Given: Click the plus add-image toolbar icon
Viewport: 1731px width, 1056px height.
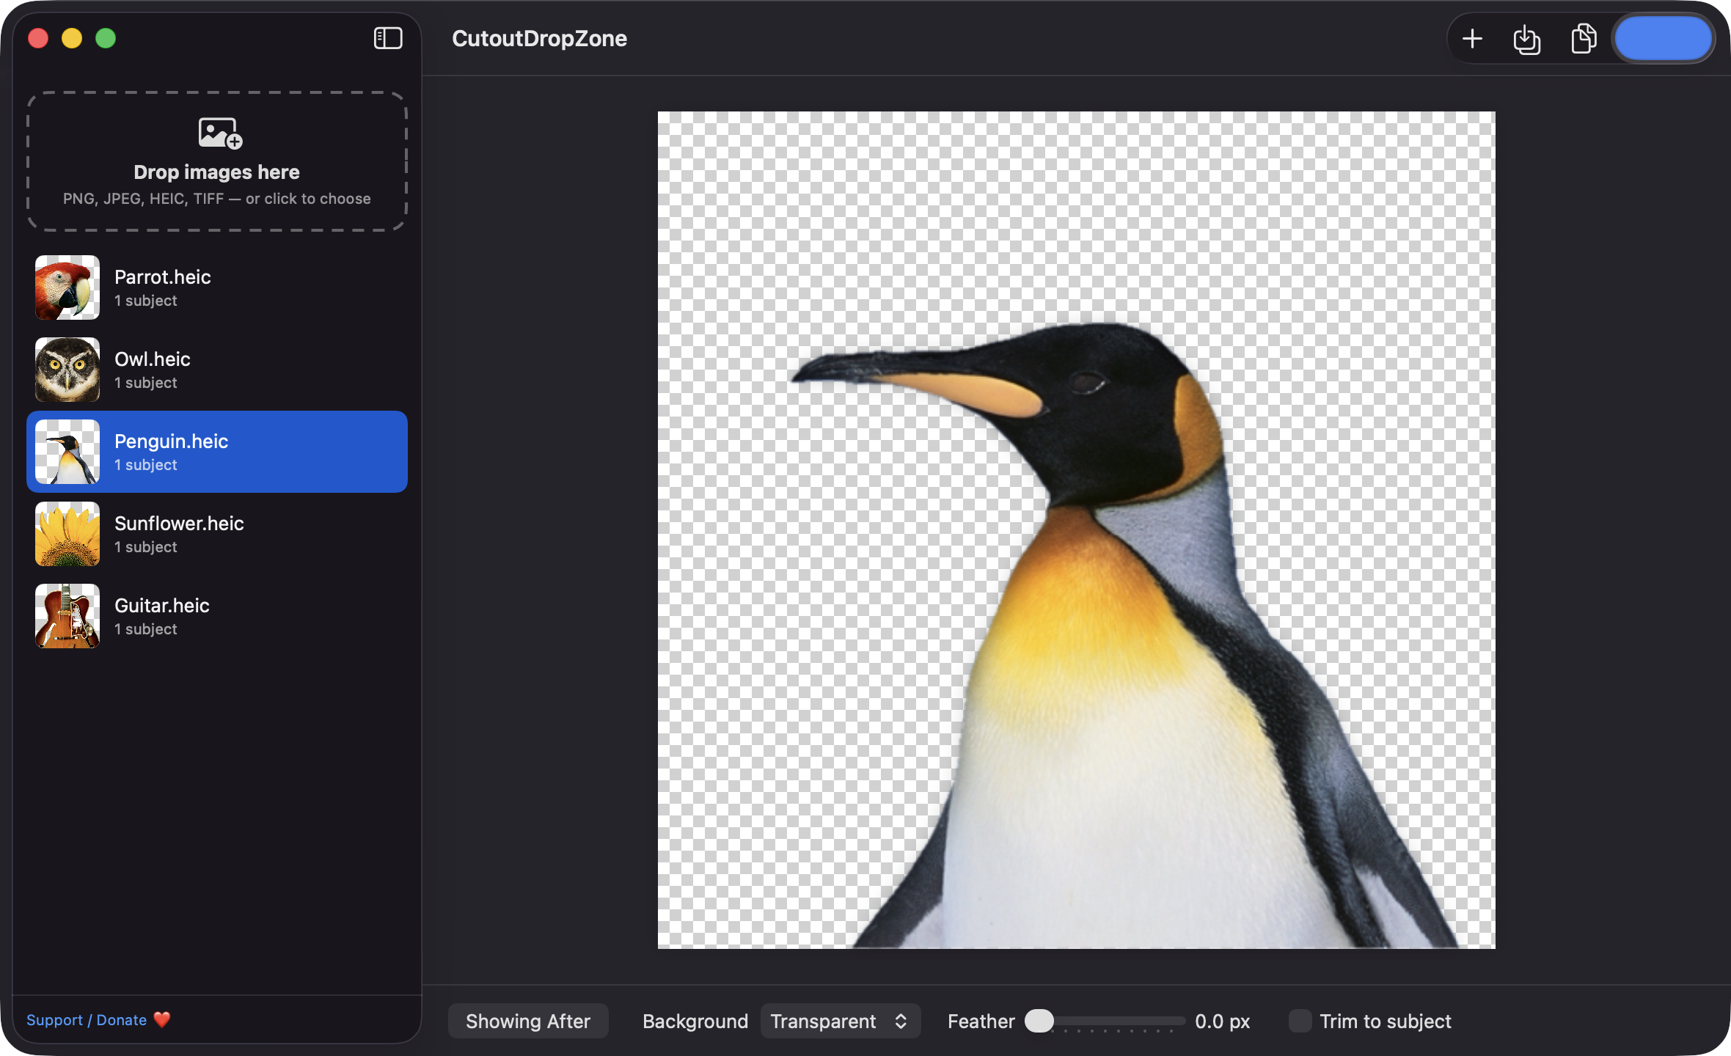Looking at the screenshot, I should tap(1472, 38).
